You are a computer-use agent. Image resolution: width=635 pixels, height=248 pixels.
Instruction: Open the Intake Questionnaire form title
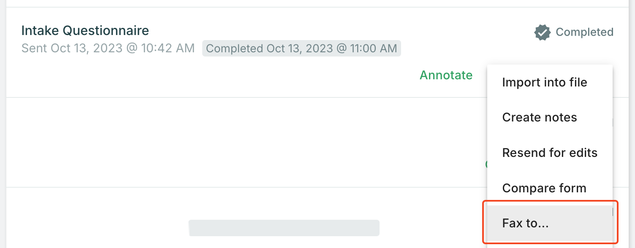pyautogui.click(x=85, y=30)
